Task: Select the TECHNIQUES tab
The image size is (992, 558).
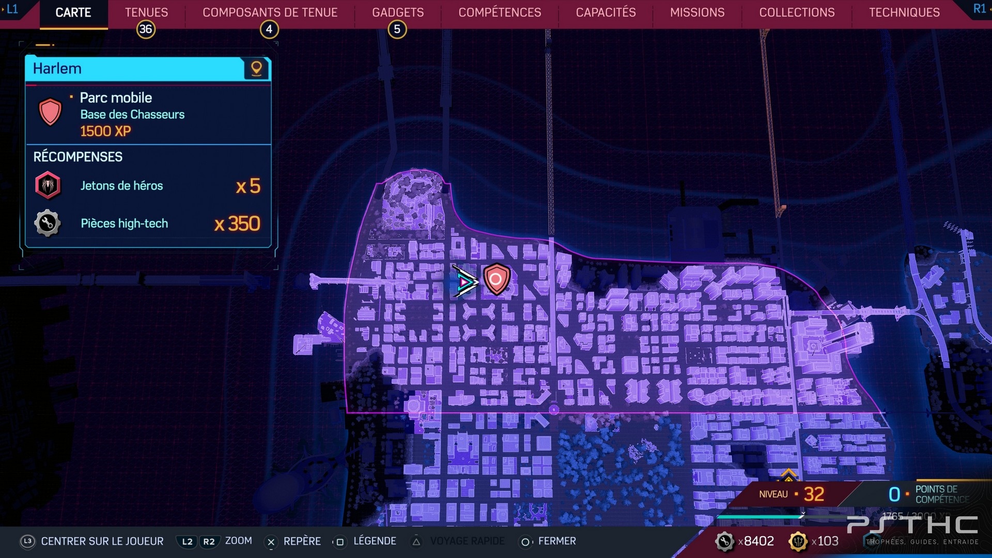Action: (x=904, y=12)
